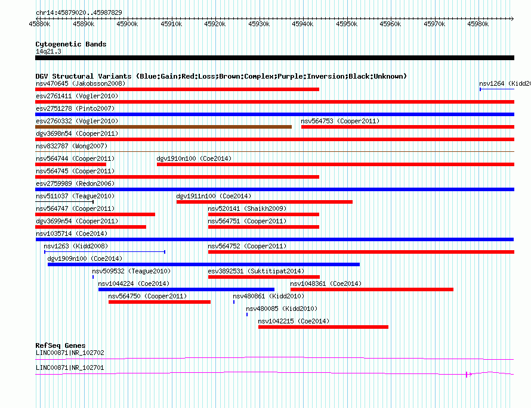Screen dimensions: 531x408
Task: Click nsv520141 (Shaikh2009) variant label
Action: pos(247,208)
